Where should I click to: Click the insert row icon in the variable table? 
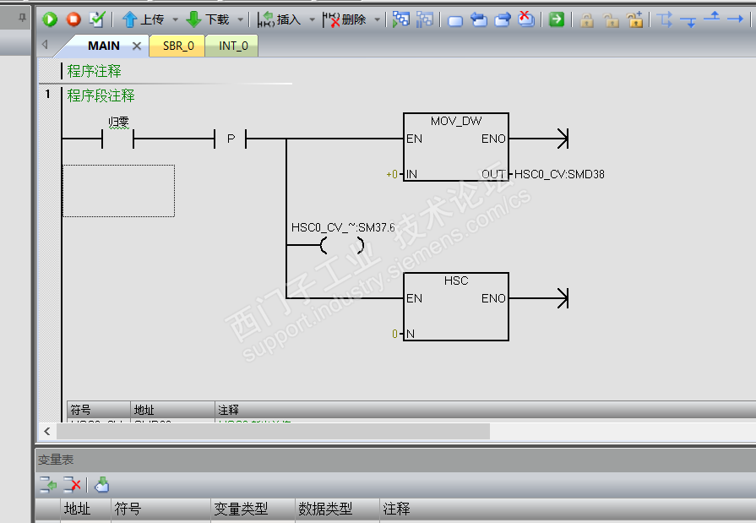coord(48,484)
